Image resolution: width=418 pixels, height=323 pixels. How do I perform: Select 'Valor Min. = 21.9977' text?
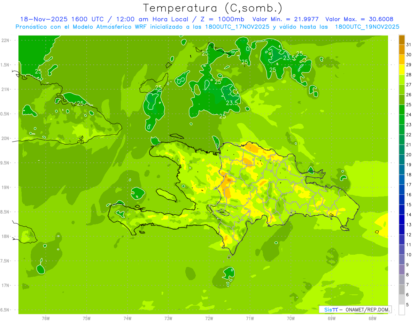click(x=286, y=20)
